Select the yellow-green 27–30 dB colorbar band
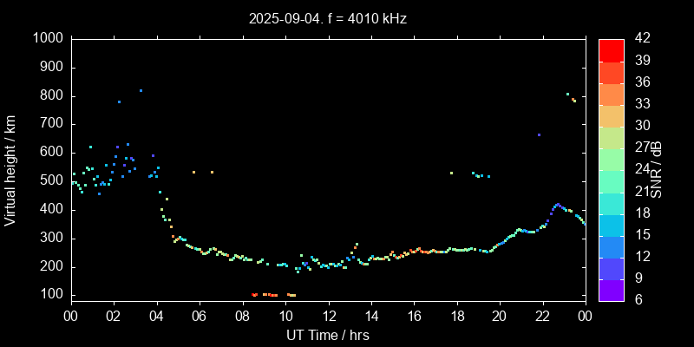The width and height of the screenshot is (694, 347). click(x=611, y=137)
